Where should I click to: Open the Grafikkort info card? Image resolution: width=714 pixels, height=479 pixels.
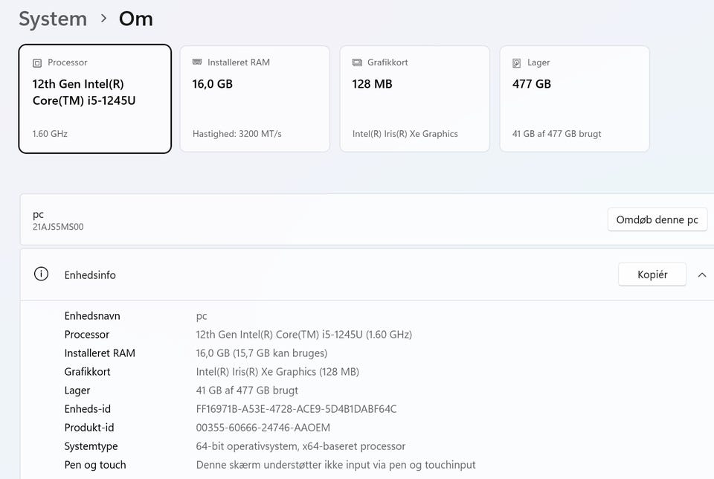pos(415,99)
